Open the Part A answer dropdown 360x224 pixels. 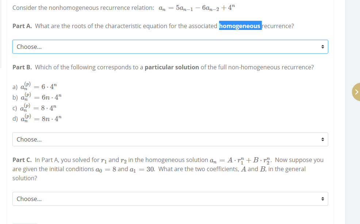coord(170,46)
